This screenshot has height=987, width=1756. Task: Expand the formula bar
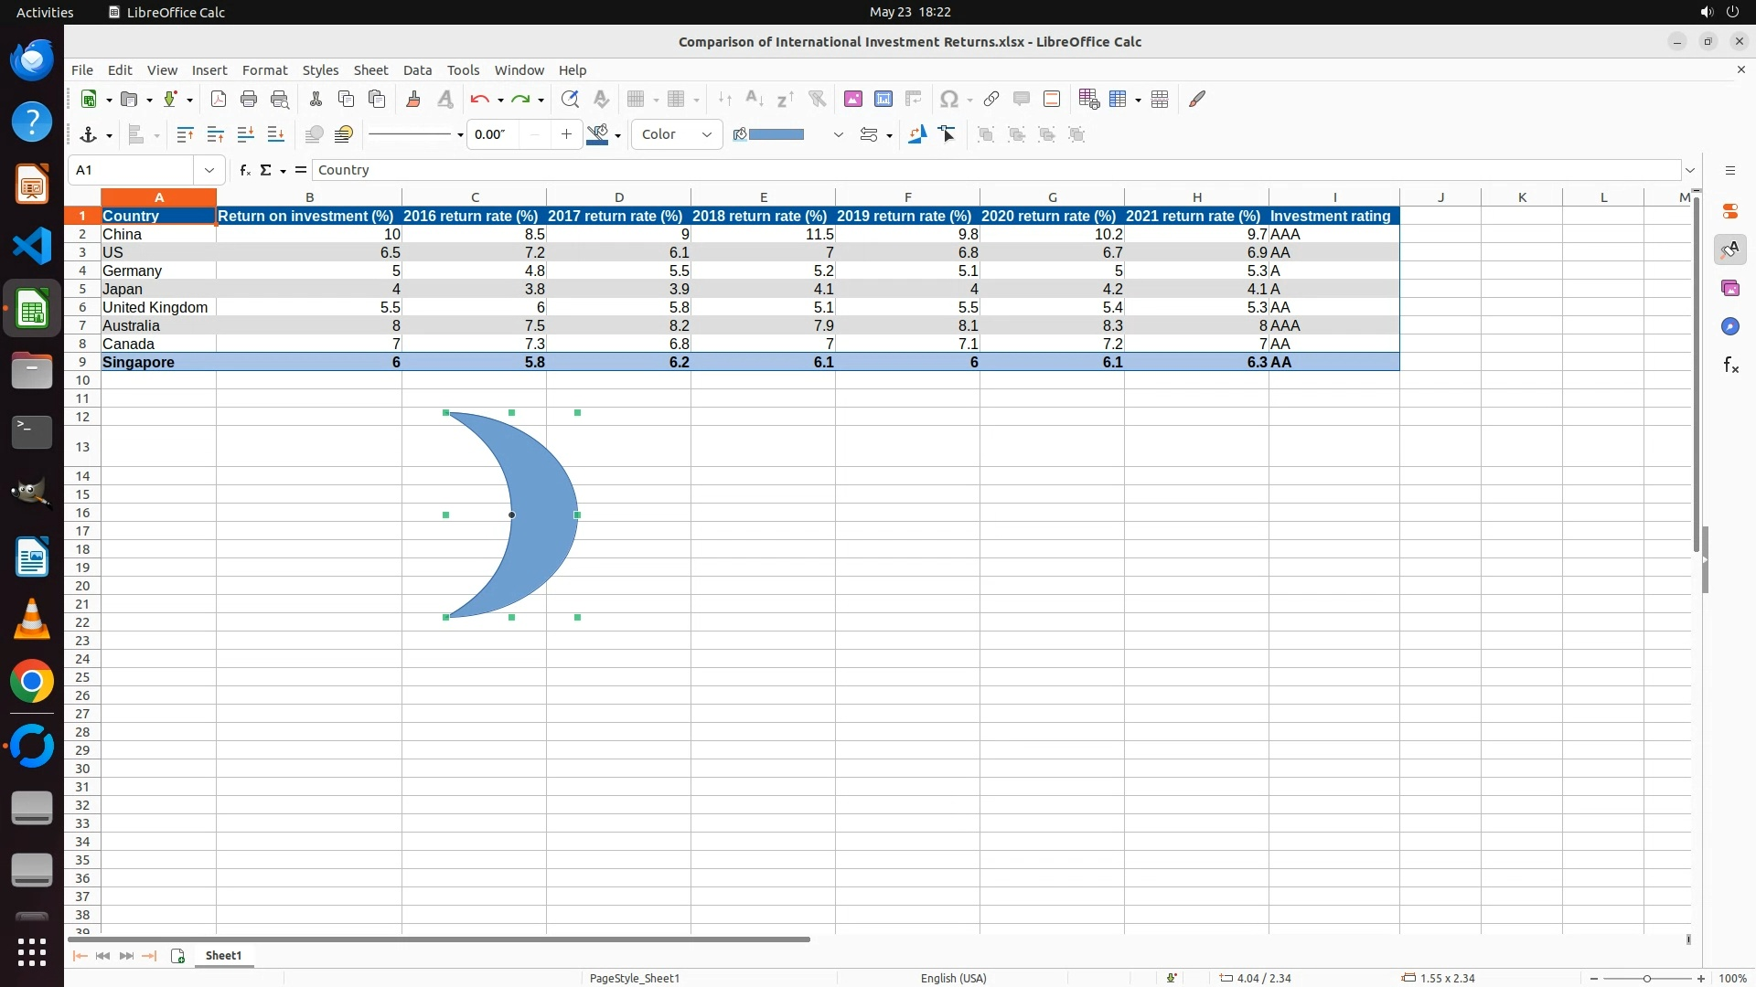pyautogui.click(x=1689, y=170)
